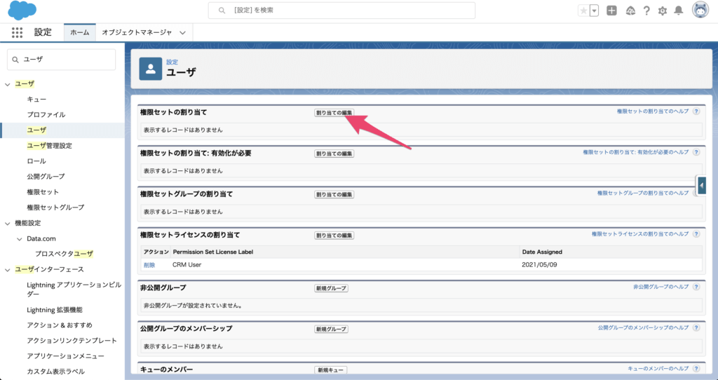Open the オブジェクトマネージャ tab dropdown chevron
The height and width of the screenshot is (380, 718).
point(183,32)
